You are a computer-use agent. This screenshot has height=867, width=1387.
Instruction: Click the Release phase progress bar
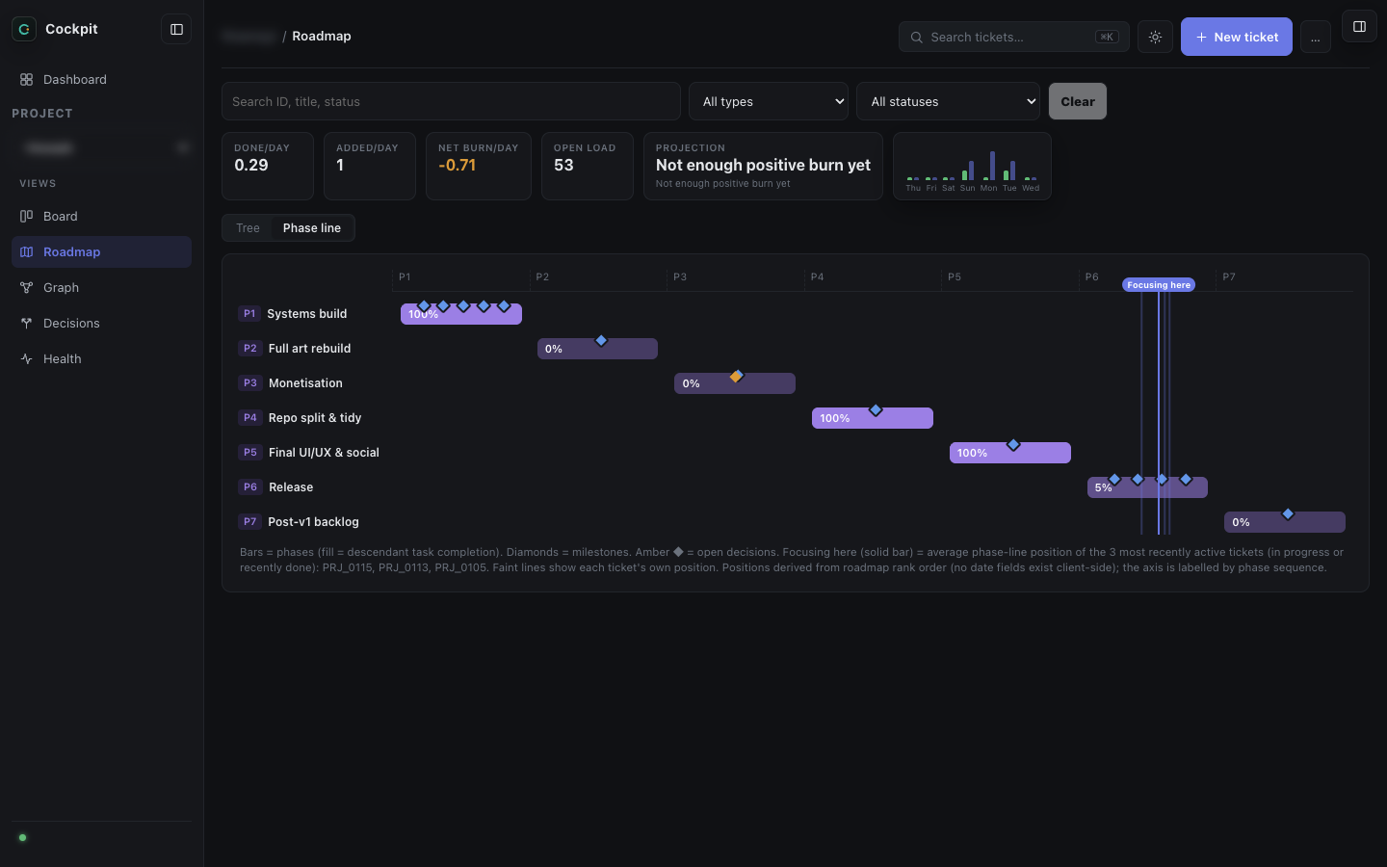coord(1147,487)
